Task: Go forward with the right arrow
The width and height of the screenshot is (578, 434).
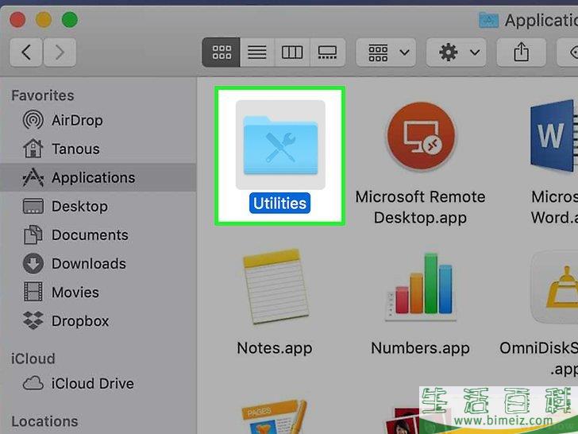Action: pos(60,52)
